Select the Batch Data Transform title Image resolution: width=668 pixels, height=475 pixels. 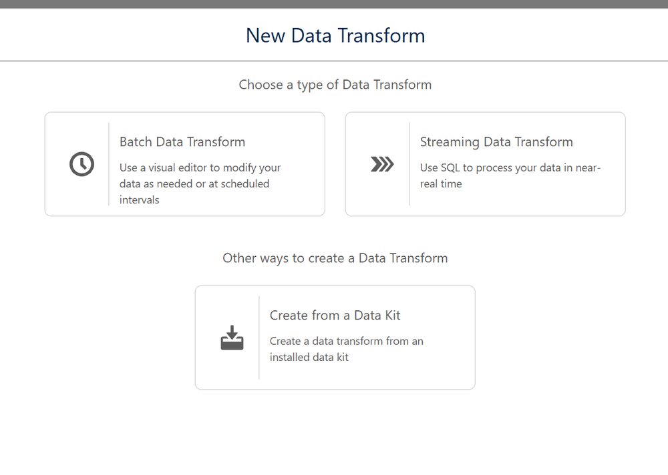coord(182,142)
